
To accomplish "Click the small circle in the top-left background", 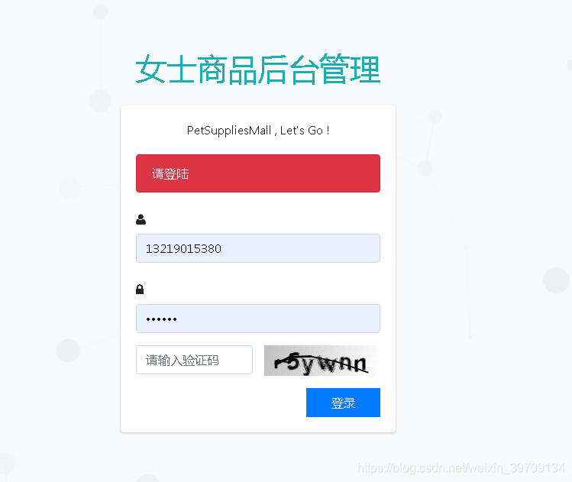I will [x=101, y=11].
